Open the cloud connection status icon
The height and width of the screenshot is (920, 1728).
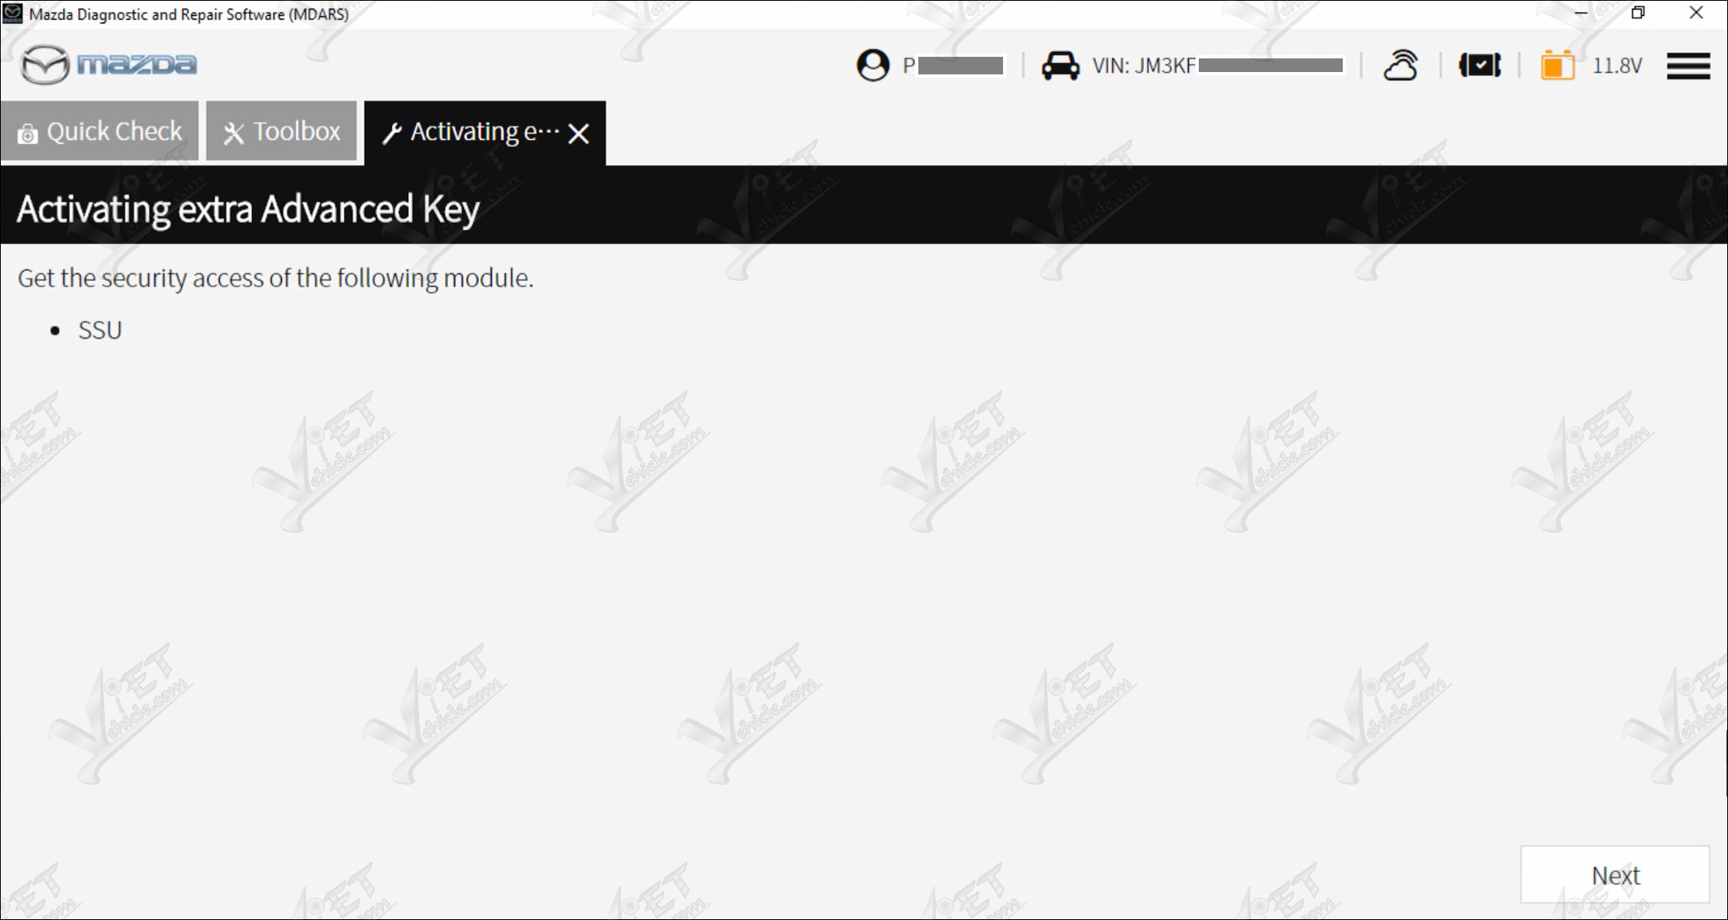[x=1400, y=66]
